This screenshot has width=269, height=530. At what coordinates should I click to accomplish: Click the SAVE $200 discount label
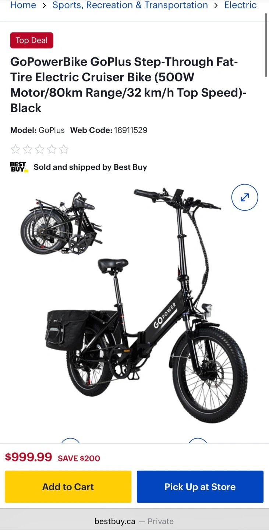(x=79, y=458)
